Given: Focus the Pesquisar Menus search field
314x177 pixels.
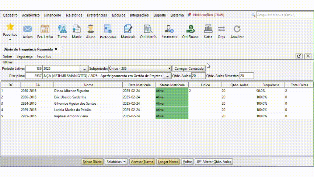Looking at the screenshot, I should point(285,15).
